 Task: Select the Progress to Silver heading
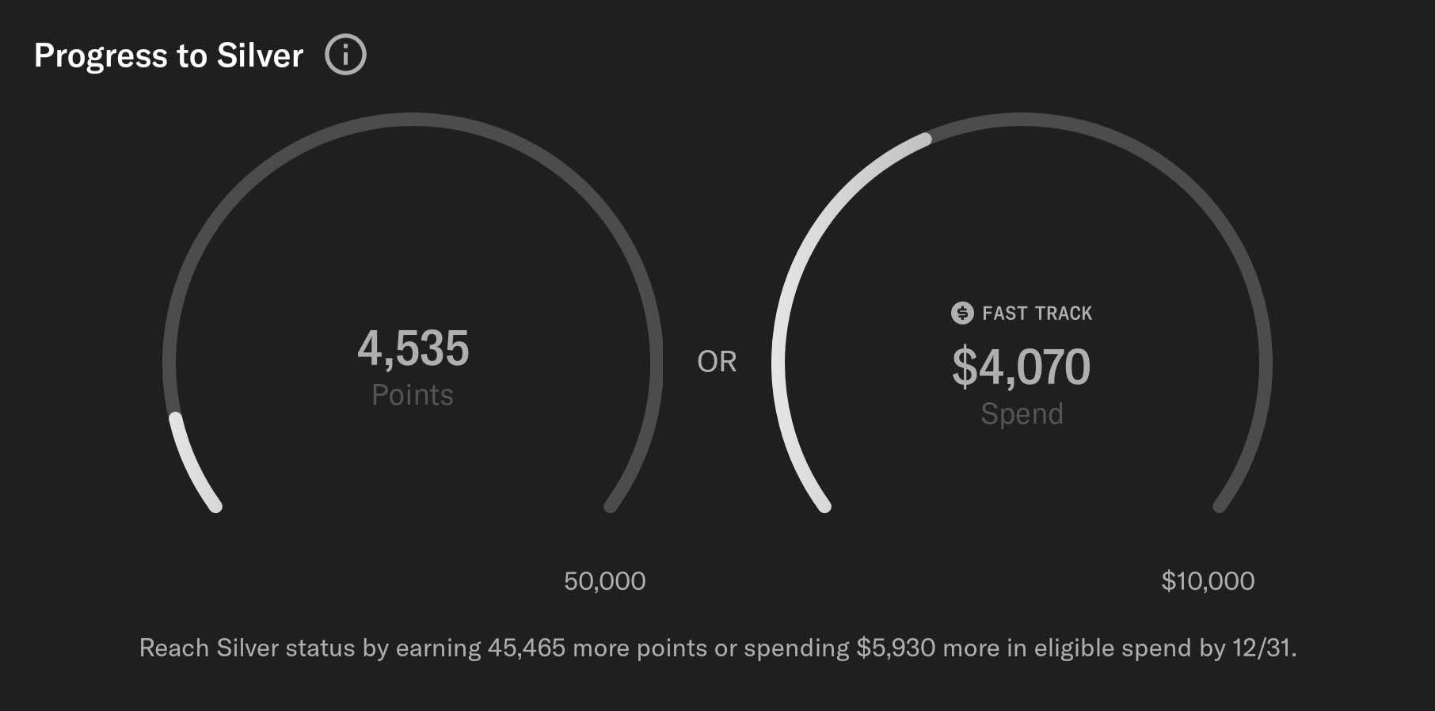pyautogui.click(x=169, y=55)
